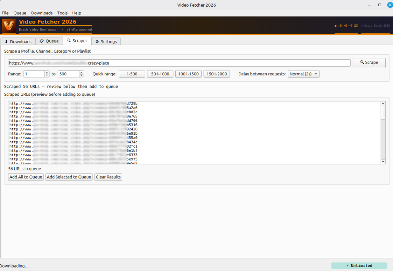393x271 pixels.
Task: Open the Delay between requests dropdown
Action: [x=303, y=74]
